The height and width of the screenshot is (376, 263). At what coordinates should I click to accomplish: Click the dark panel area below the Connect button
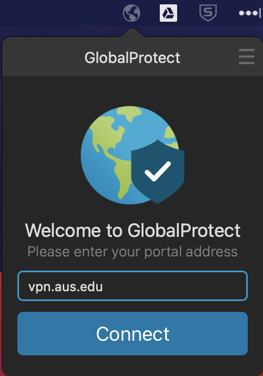[x=133, y=366]
